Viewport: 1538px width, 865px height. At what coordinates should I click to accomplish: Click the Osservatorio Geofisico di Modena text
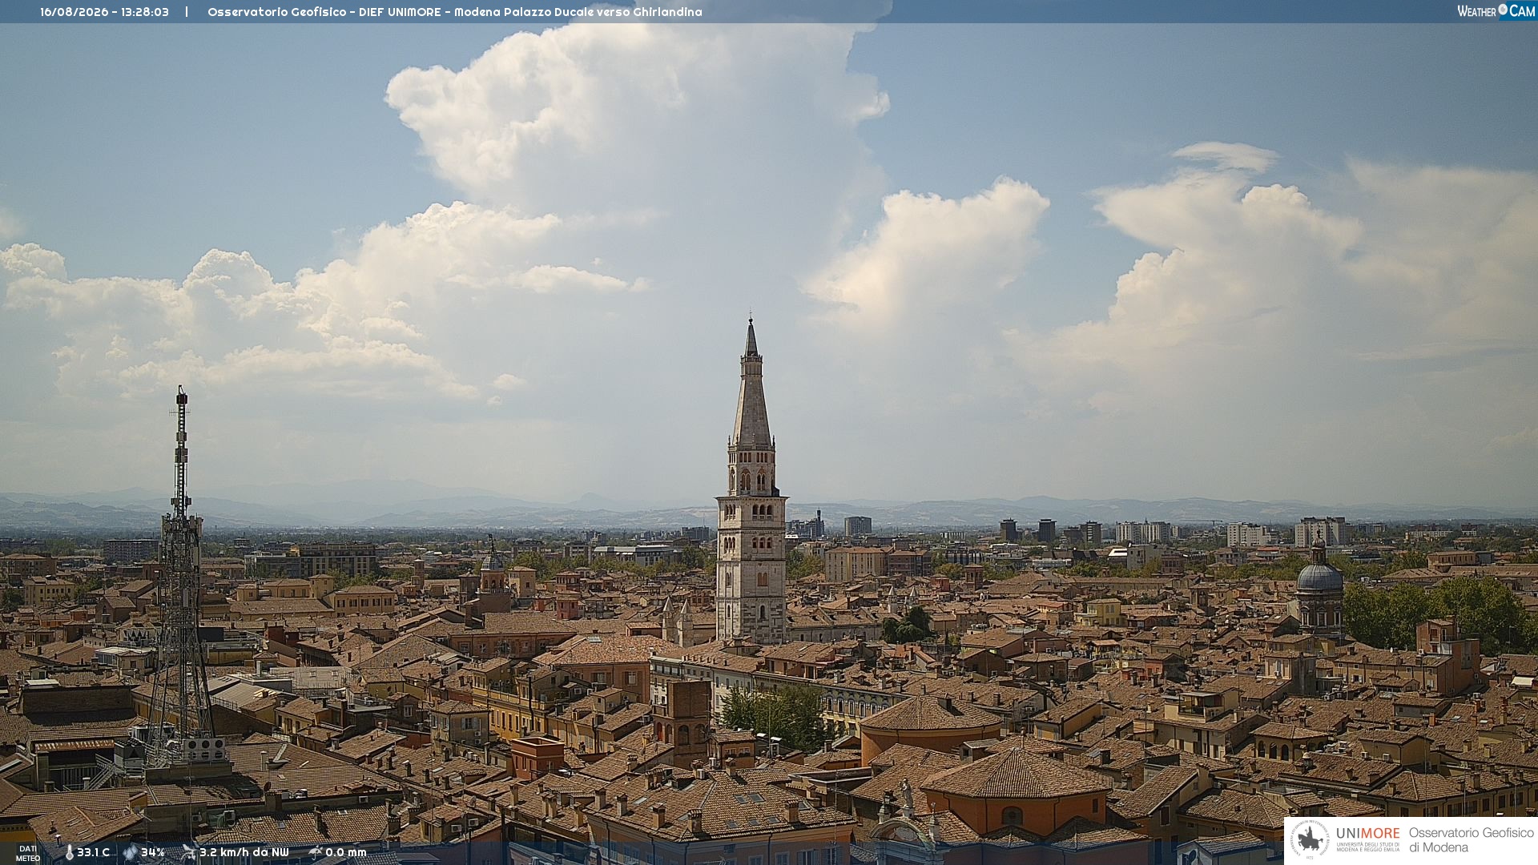click(x=1471, y=840)
